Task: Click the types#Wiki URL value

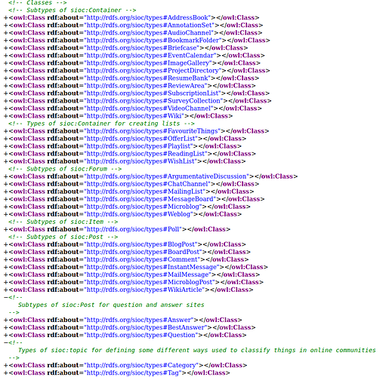Action: [134, 116]
